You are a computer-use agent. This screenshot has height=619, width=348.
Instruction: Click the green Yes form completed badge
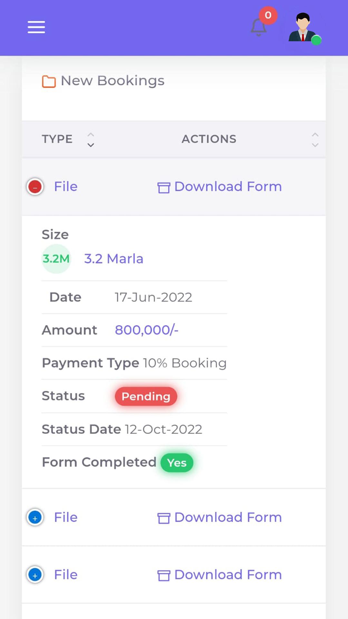click(177, 463)
